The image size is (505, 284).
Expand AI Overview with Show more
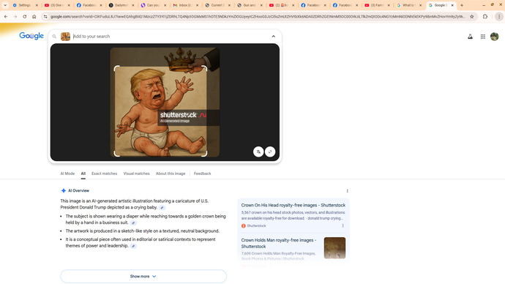point(143,276)
